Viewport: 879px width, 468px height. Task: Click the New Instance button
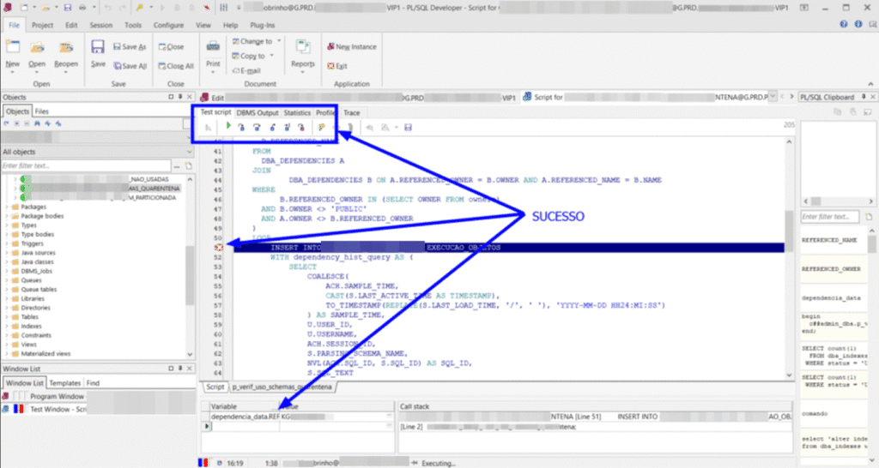point(351,47)
